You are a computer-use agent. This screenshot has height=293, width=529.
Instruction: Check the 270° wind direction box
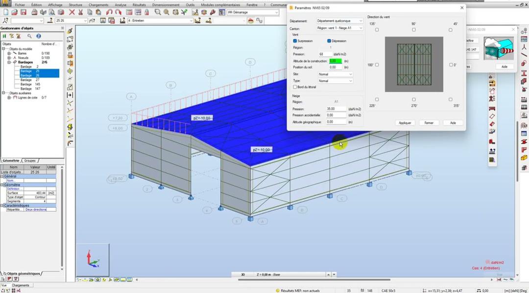(x=413, y=99)
